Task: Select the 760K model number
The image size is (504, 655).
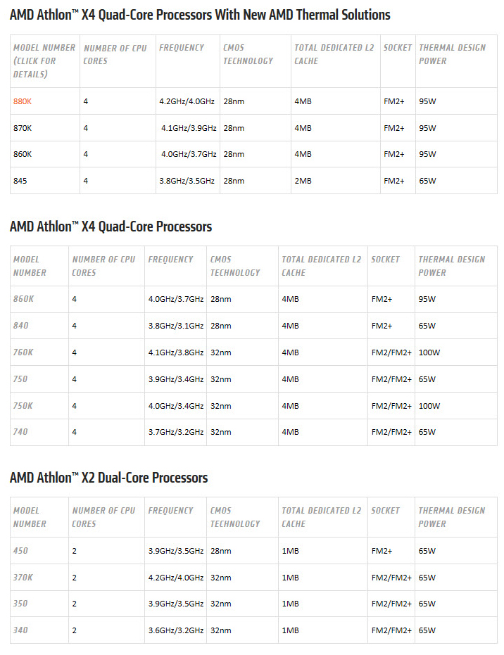Action: (23, 352)
